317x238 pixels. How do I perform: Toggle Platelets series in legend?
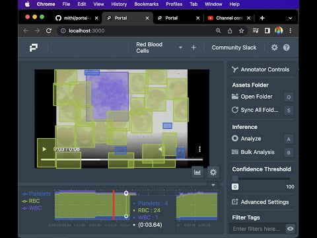click(x=36, y=194)
